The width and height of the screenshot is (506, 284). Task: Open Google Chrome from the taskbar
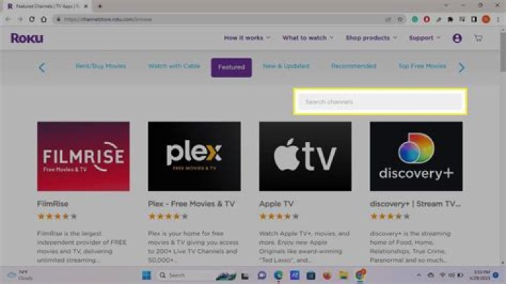pos(360,276)
